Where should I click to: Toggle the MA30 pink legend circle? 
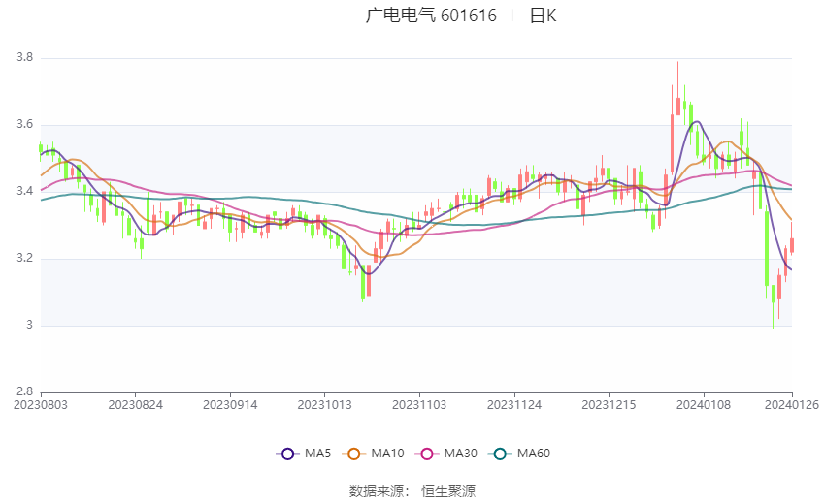[x=427, y=454]
